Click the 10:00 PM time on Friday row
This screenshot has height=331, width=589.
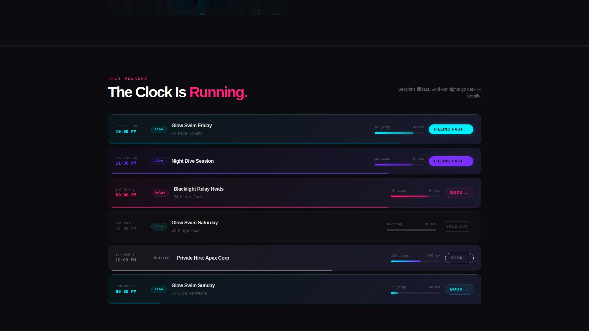(x=126, y=132)
